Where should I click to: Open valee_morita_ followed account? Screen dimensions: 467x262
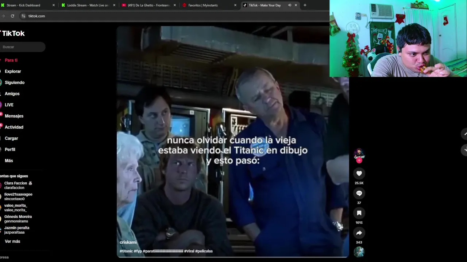[x=16, y=208]
